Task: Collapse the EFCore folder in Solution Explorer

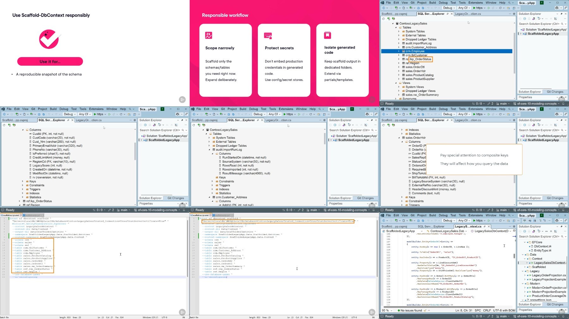Action: click(525, 242)
